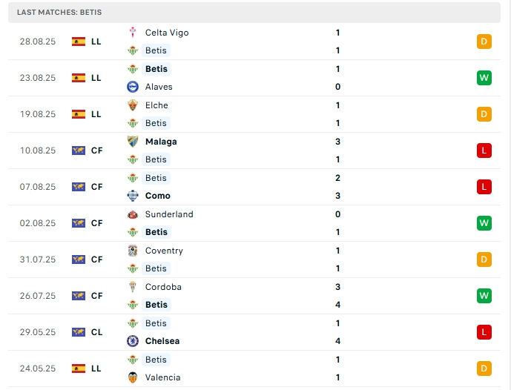Click the loss badge for Chelsea match
This screenshot has height=390, width=511.
coord(484,332)
